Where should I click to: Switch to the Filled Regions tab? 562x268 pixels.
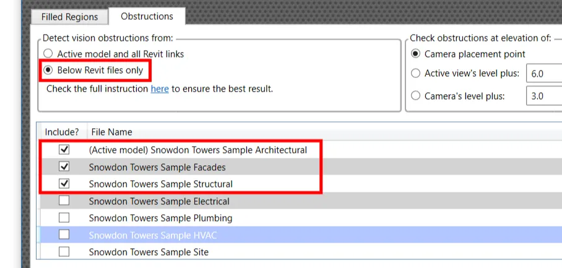coord(69,17)
